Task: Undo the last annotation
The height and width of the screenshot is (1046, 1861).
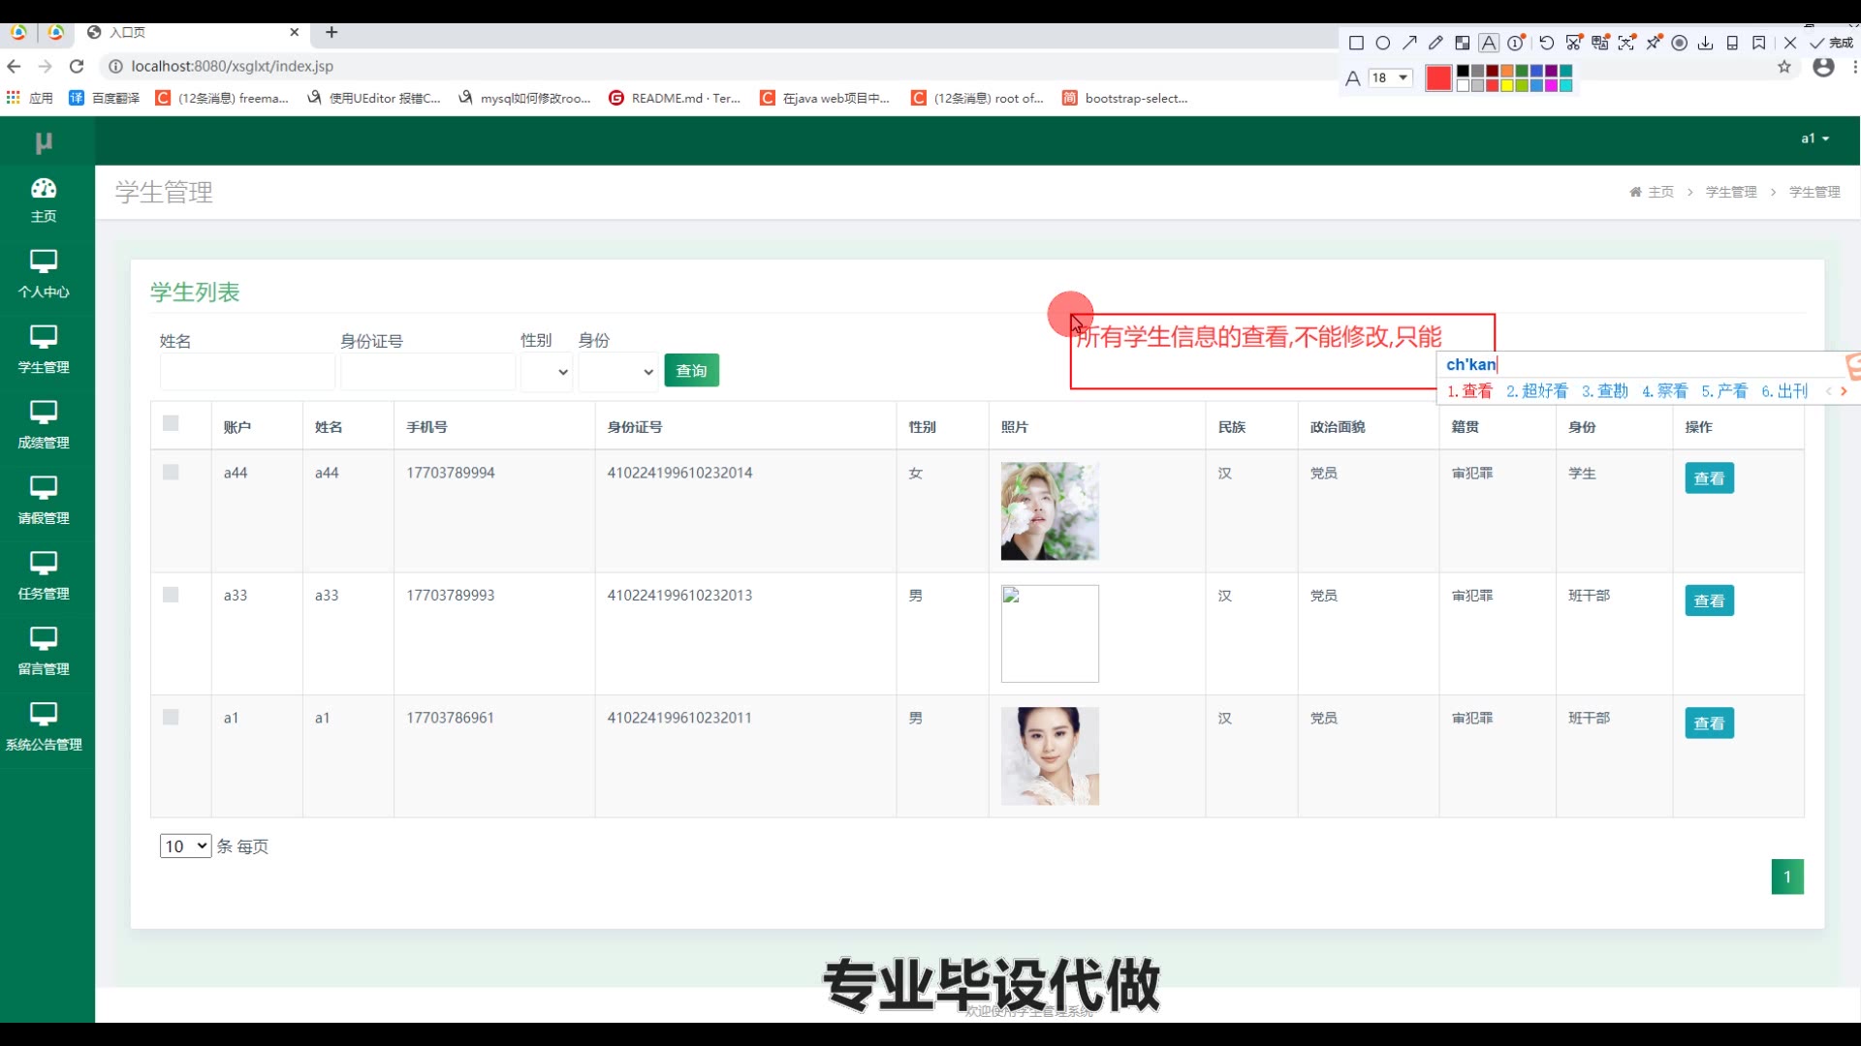Action: 1547,43
